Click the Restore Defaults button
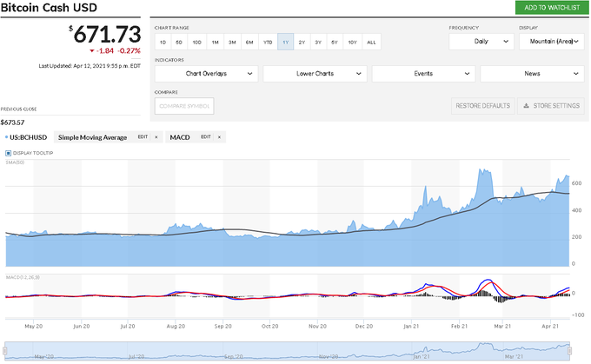This screenshot has height=364, width=591. (x=483, y=106)
